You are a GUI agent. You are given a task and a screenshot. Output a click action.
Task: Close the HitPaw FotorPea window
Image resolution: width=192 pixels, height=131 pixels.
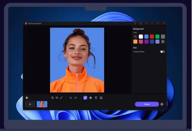click(x=164, y=23)
